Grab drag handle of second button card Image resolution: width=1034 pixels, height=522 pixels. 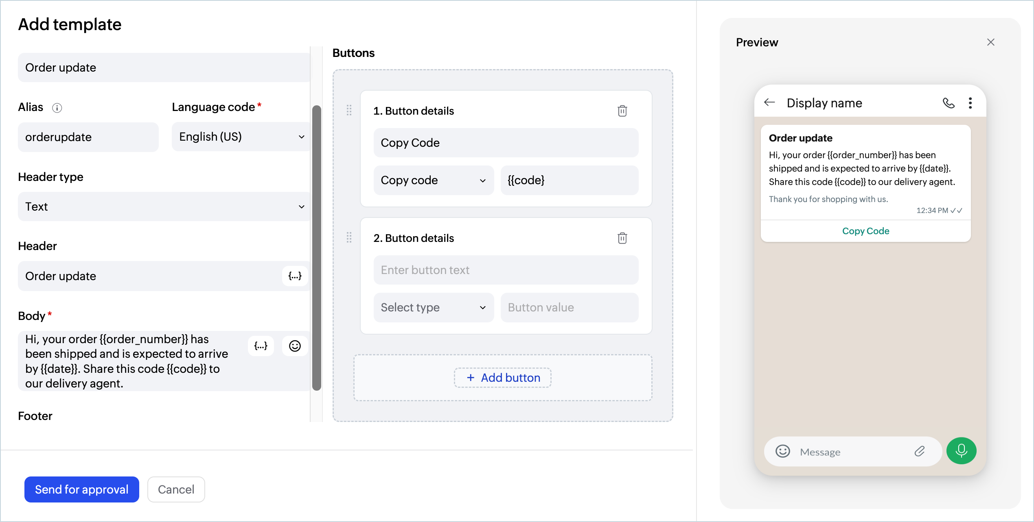(349, 237)
